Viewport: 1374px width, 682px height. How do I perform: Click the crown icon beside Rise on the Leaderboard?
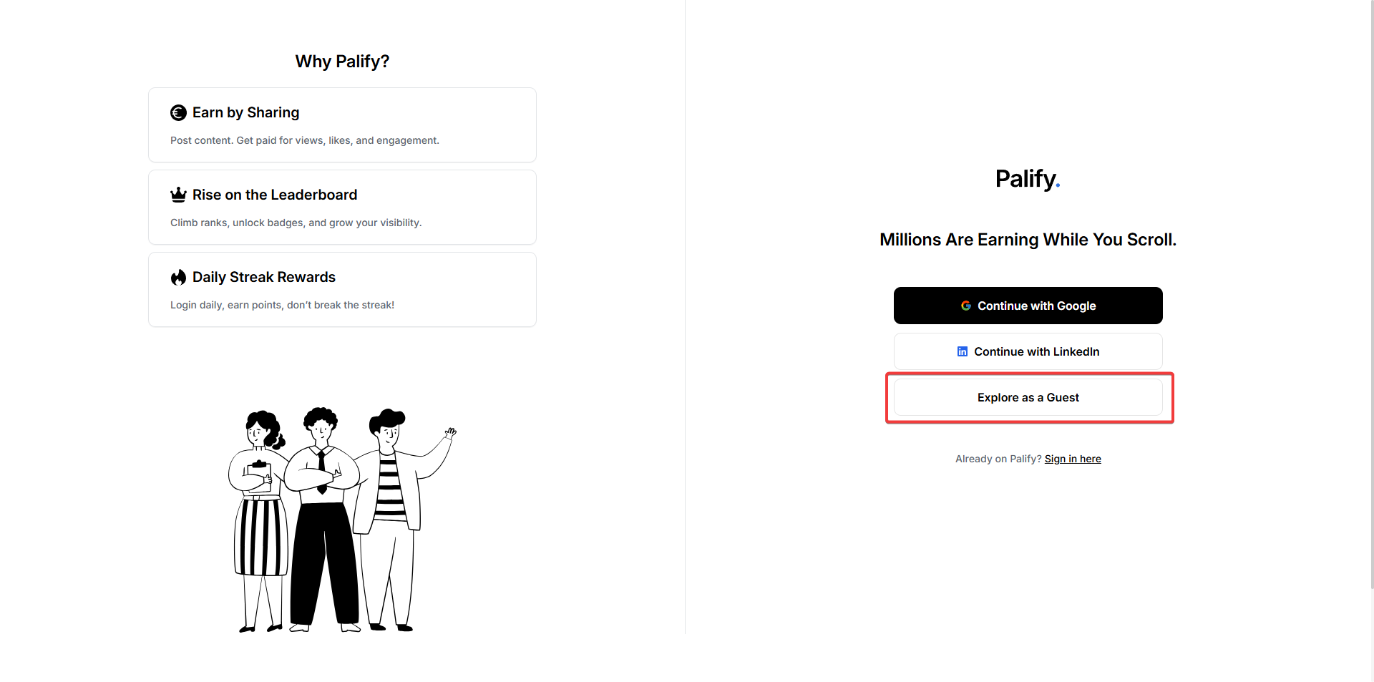coord(178,195)
